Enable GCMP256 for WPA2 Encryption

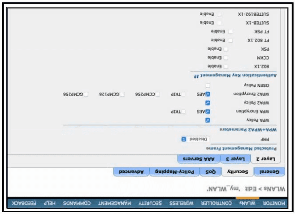pyautogui.click(x=86, y=94)
